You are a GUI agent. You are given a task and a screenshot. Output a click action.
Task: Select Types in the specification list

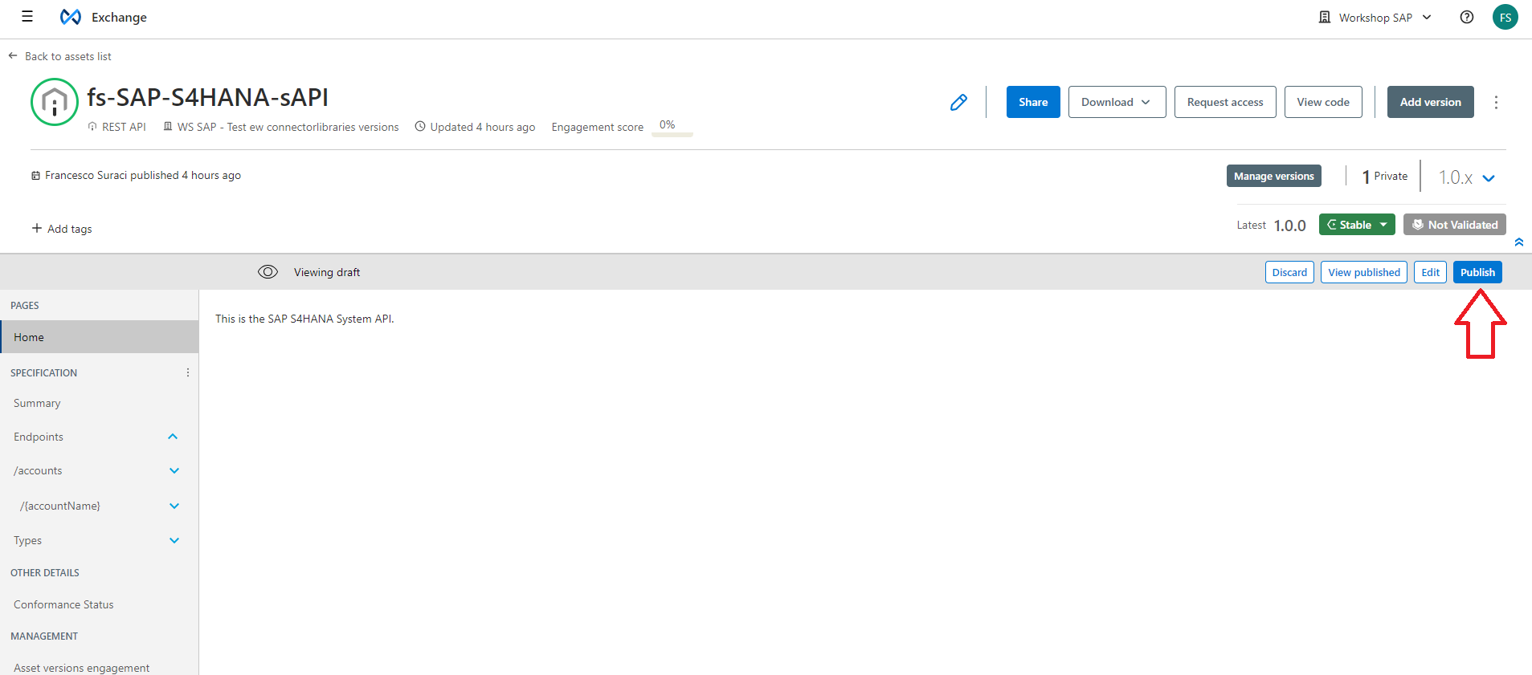[27, 540]
